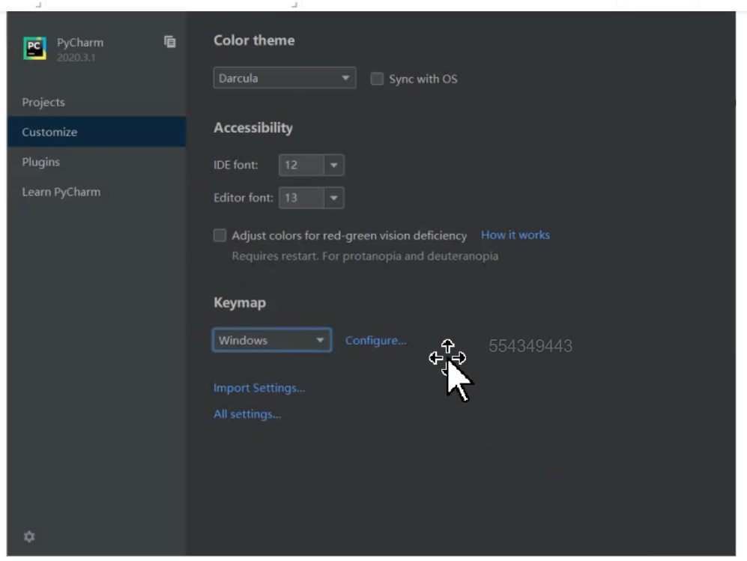Open the Windows keymap dropdown
The height and width of the screenshot is (561, 747).
coord(271,340)
